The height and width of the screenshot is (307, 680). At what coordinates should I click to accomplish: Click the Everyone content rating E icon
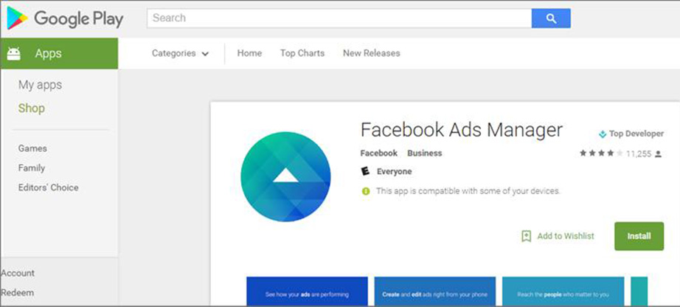(366, 171)
